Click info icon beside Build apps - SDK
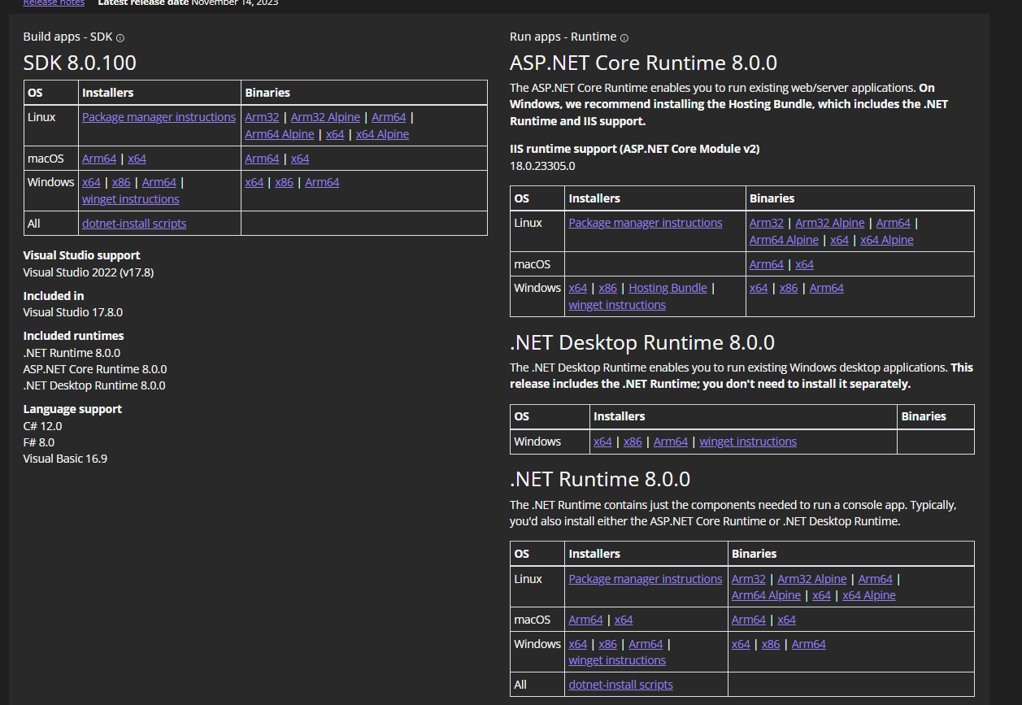 pyautogui.click(x=120, y=38)
